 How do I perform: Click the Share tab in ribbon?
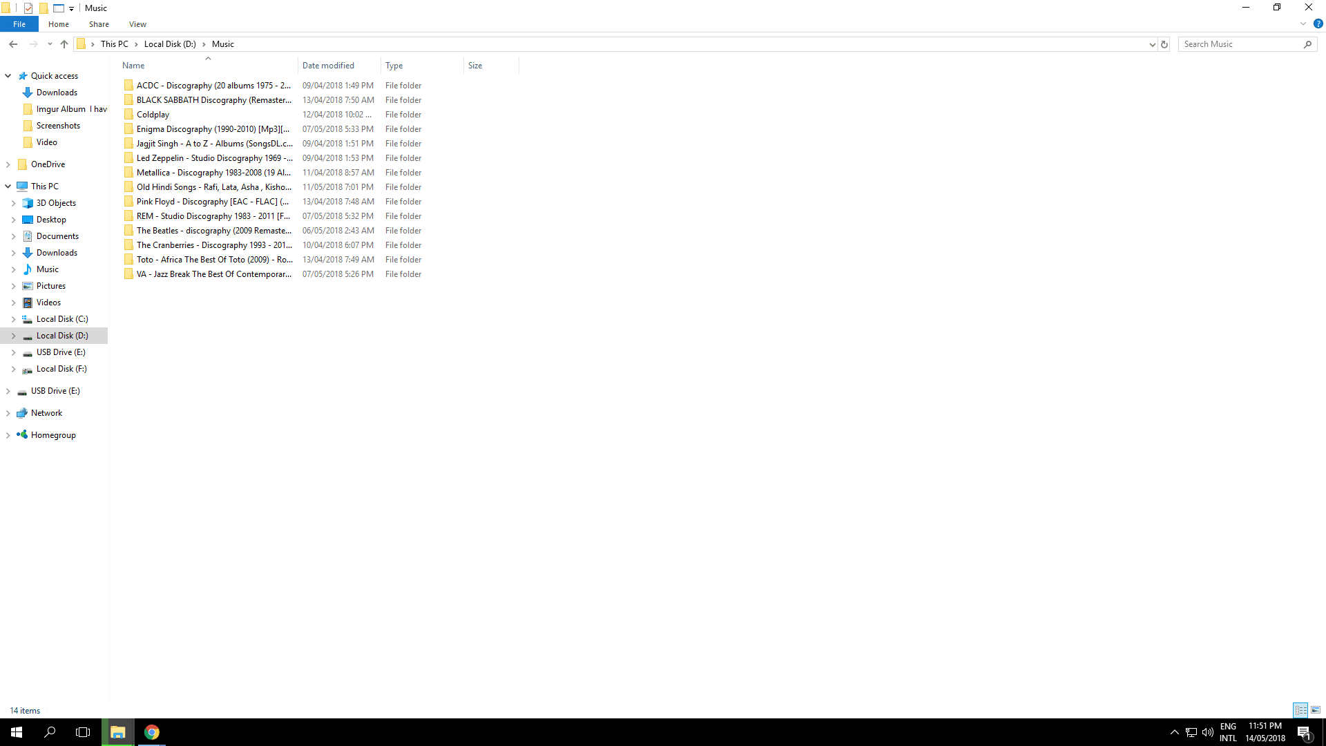(x=98, y=23)
